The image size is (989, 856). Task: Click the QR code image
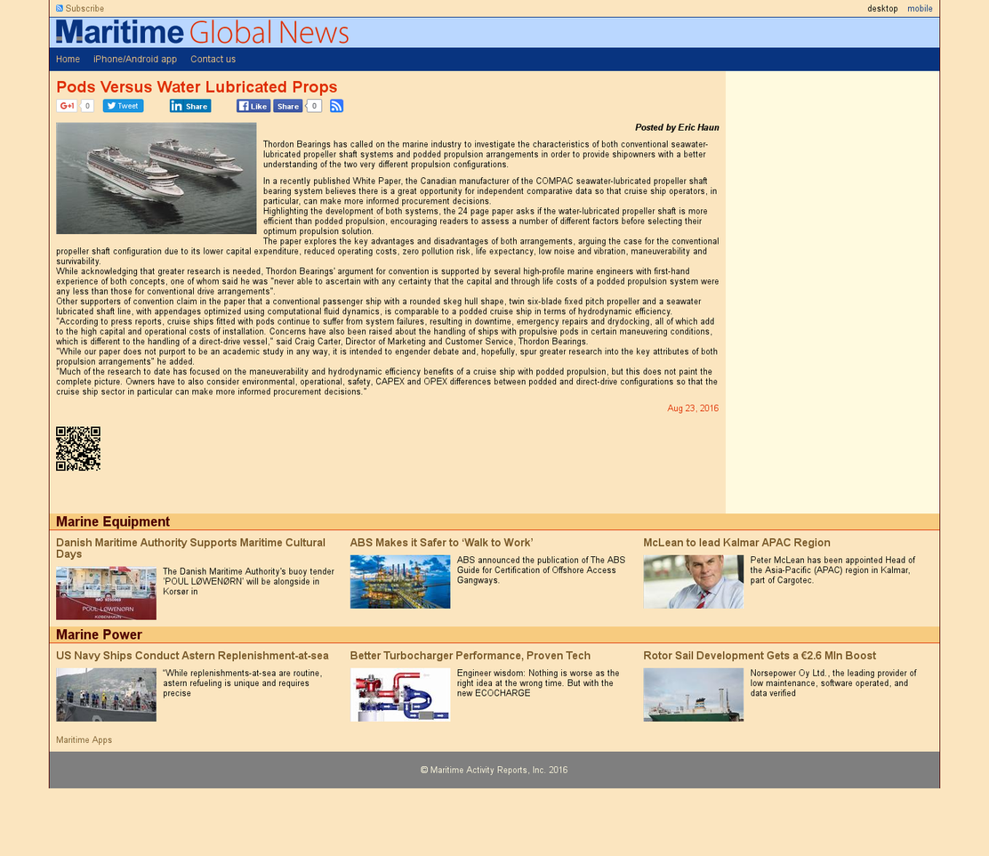pos(78,448)
